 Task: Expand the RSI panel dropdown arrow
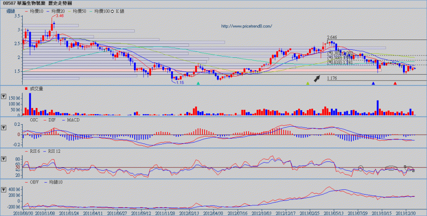(4, 159)
